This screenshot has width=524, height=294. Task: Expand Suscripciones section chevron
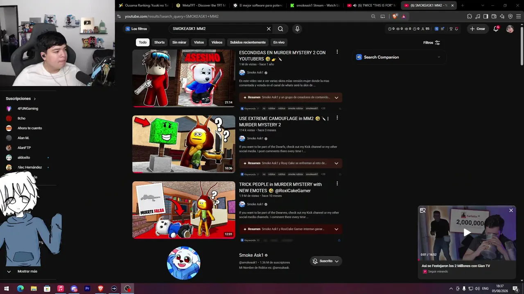coord(35,99)
